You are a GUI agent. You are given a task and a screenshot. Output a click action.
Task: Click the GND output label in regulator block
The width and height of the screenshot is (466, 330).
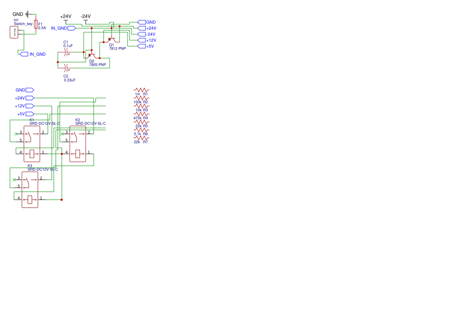tap(147, 22)
